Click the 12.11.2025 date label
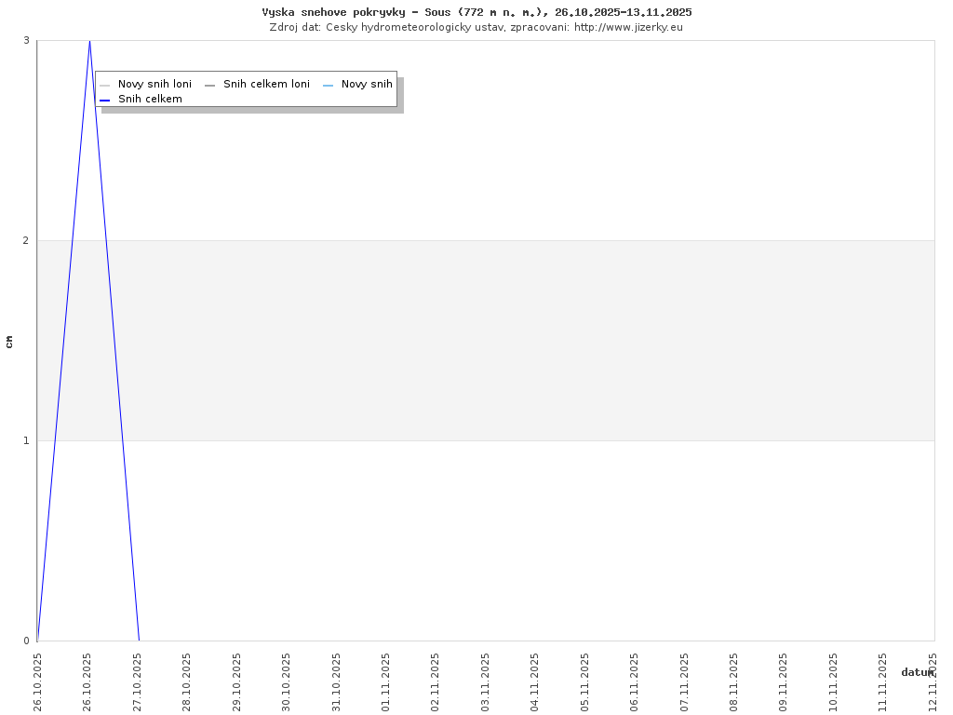 click(933, 681)
